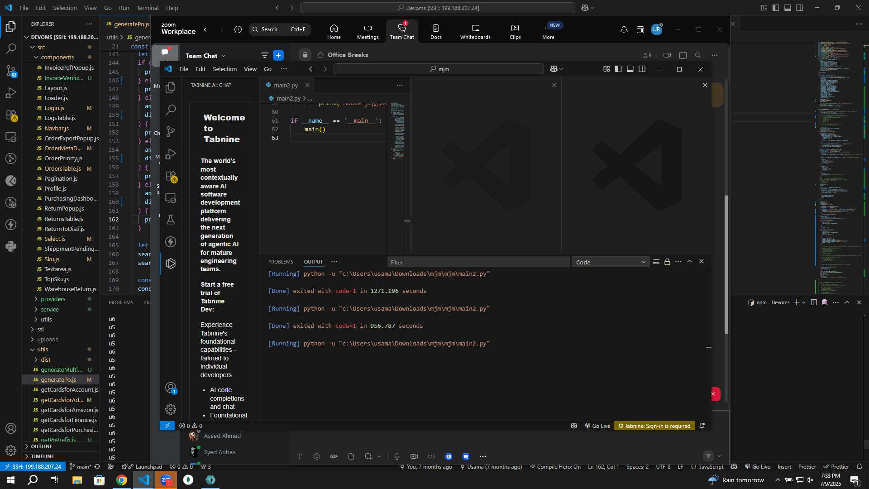Open Python icon in the main activity bar

click(11, 247)
